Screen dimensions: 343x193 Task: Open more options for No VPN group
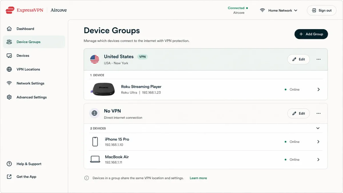(x=318, y=114)
